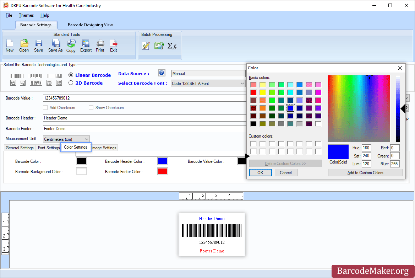Image resolution: width=415 pixels, height=278 pixels.
Task: Click the Define Custom Colors button
Action: pyautogui.click(x=285, y=164)
